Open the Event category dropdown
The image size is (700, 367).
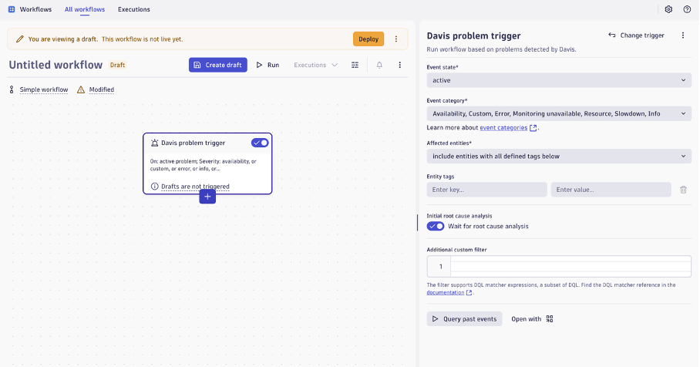(559, 113)
